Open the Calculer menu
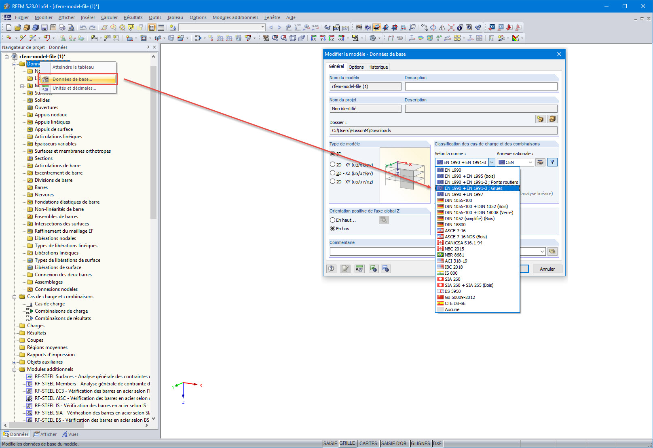653x448 pixels. coord(109,17)
